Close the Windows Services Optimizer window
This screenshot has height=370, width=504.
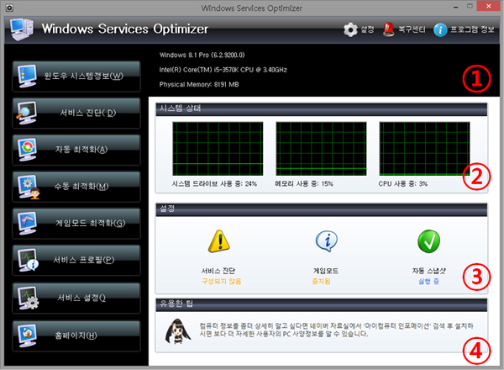(489, 6)
